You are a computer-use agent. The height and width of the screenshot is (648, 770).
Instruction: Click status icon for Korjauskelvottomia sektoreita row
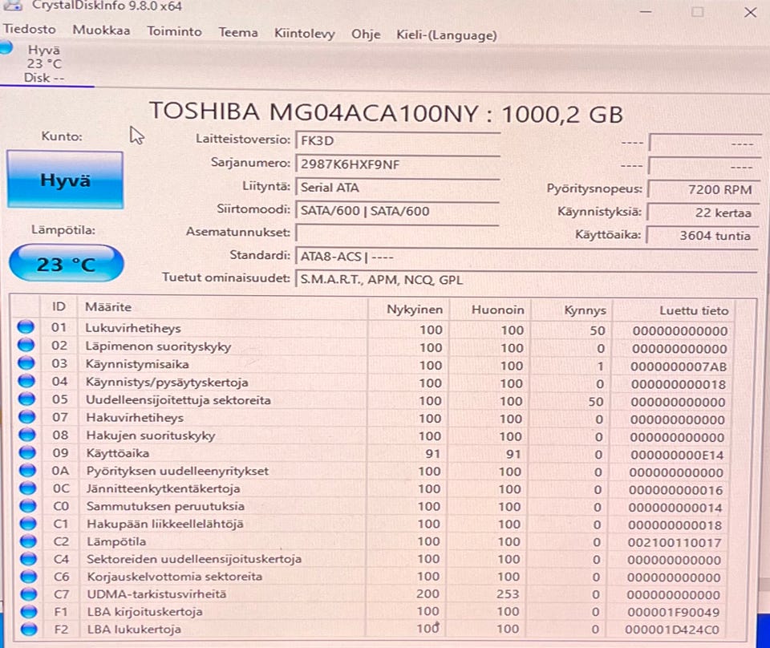pyautogui.click(x=29, y=577)
